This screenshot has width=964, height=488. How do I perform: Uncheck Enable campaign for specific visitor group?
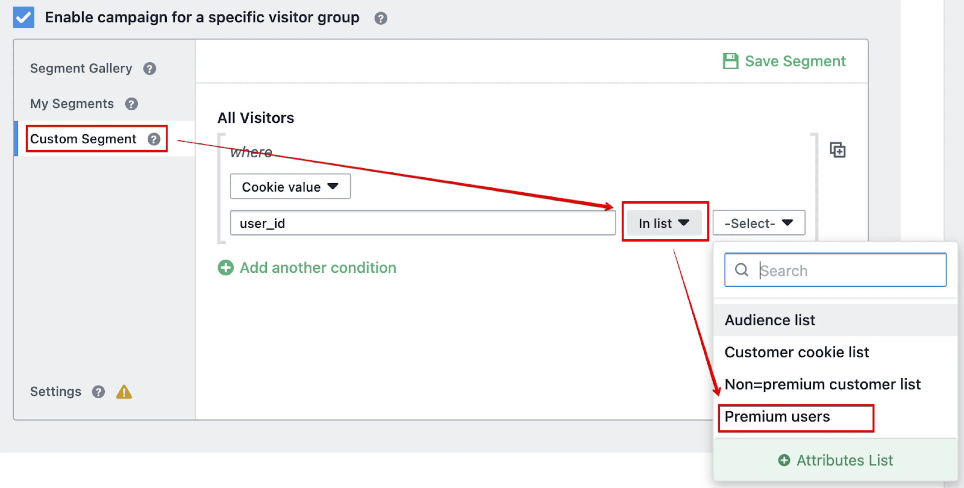pos(23,17)
